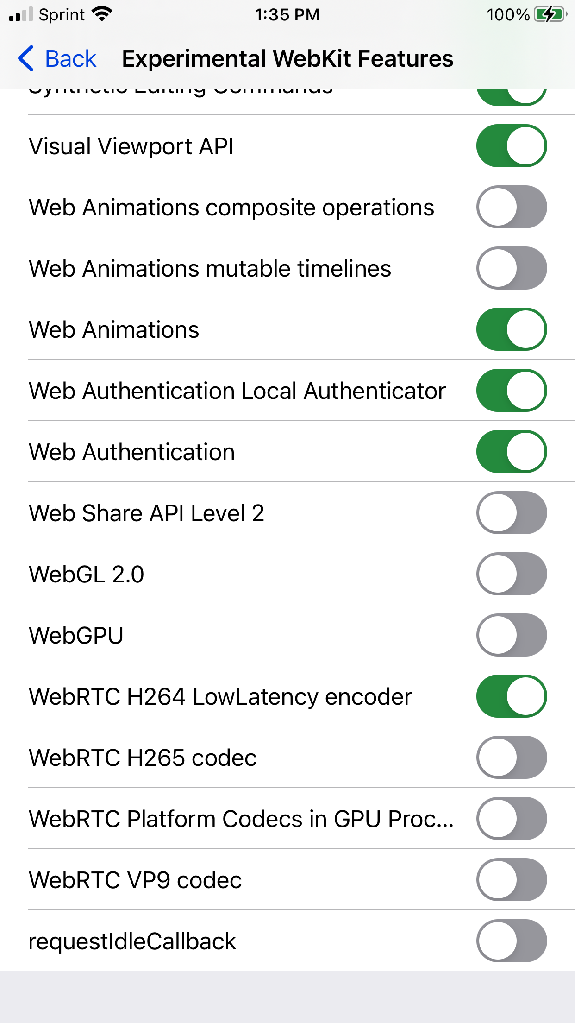The height and width of the screenshot is (1023, 575).
Task: Toggle requestIdleCallback on
Action: [x=511, y=941]
